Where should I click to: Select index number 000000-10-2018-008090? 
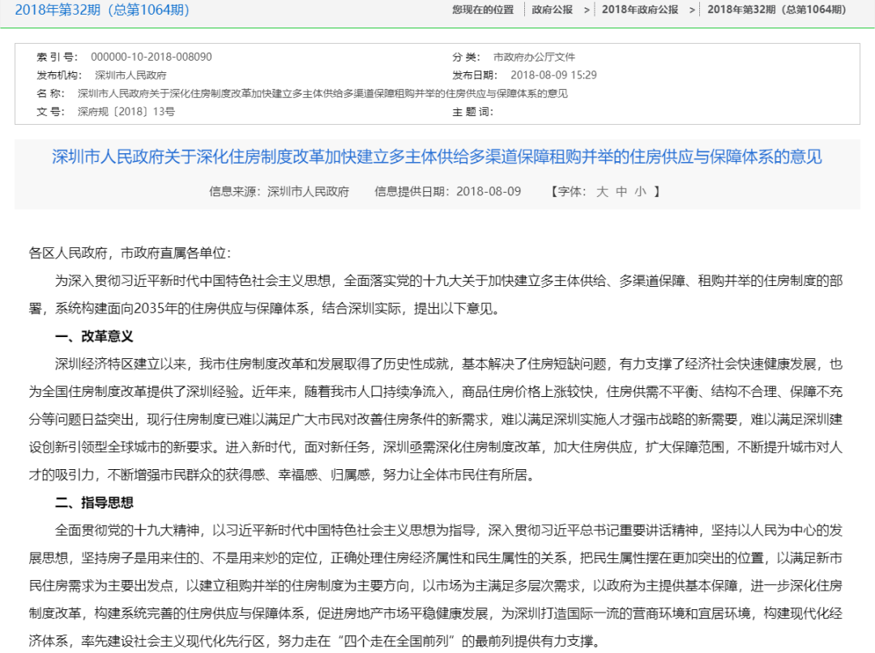click(152, 57)
